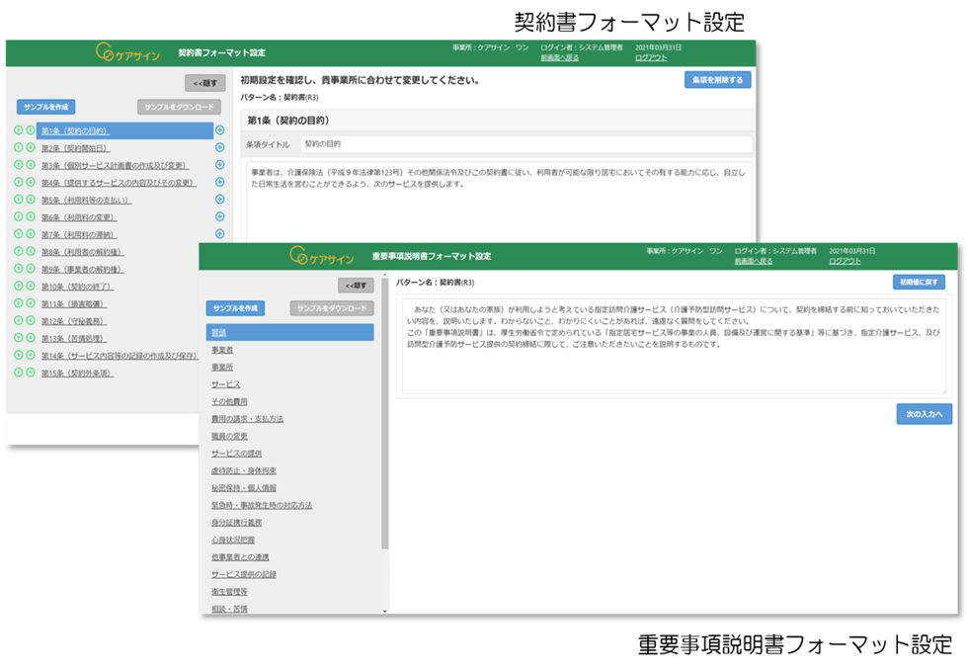Open the 事業者 section in 重要事項説明書 list

(222, 350)
